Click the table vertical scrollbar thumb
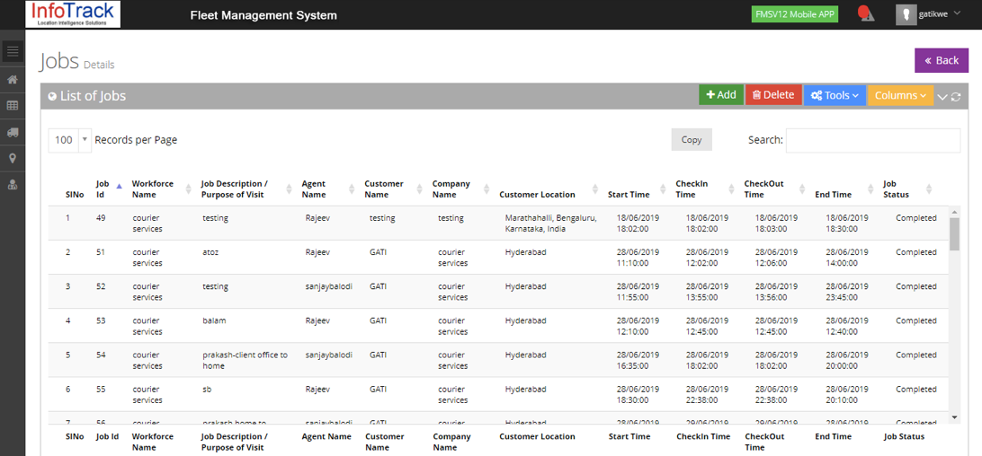982x456 pixels. coord(954,234)
